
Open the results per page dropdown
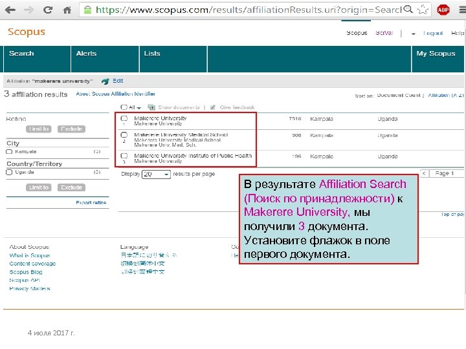[x=156, y=174]
